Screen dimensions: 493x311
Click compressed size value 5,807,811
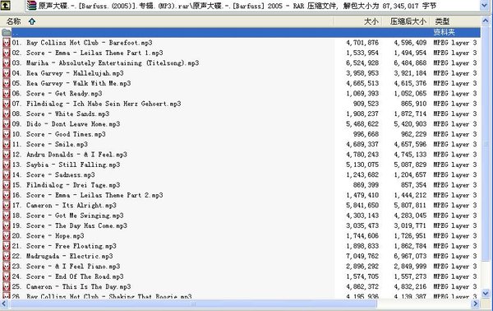(x=410, y=205)
